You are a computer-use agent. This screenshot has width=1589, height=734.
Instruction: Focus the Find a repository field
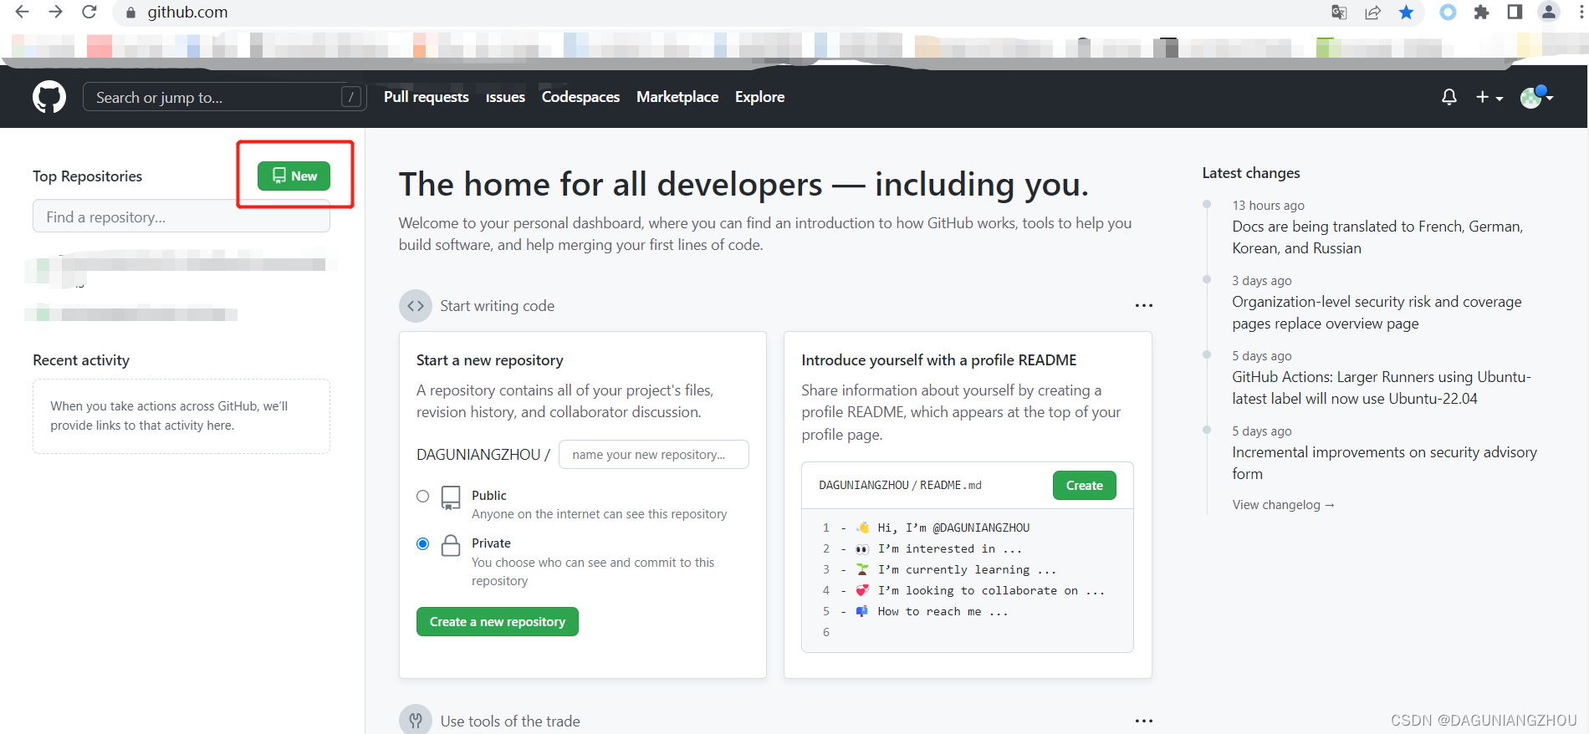[181, 217]
